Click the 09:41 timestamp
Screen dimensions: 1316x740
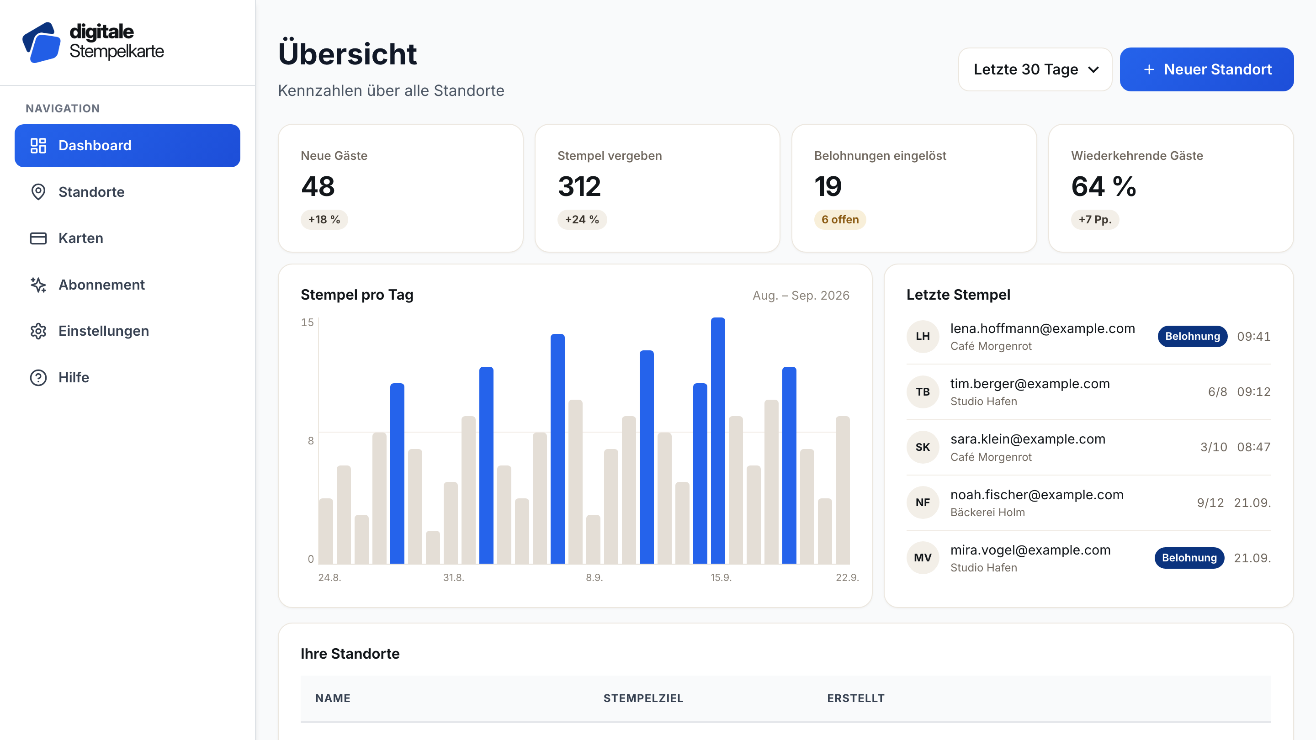coord(1254,337)
